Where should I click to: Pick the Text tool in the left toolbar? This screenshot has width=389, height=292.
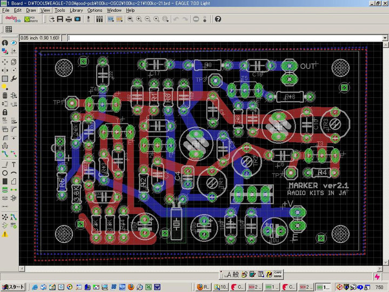(13, 164)
